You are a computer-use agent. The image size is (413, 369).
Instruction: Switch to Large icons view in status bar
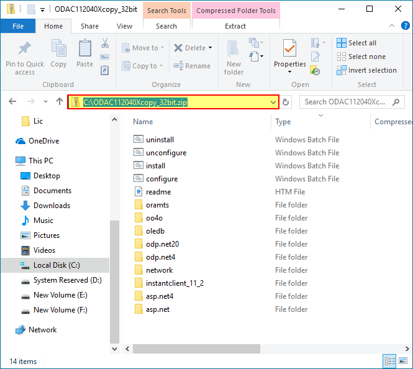[403, 361]
